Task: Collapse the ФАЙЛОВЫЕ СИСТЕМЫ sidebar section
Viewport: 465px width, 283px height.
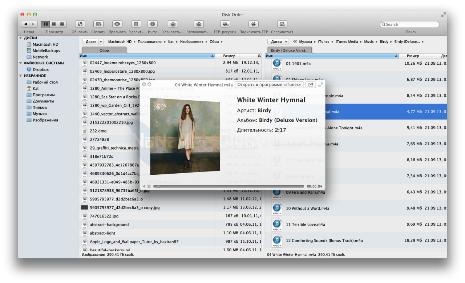Action: [x=21, y=63]
